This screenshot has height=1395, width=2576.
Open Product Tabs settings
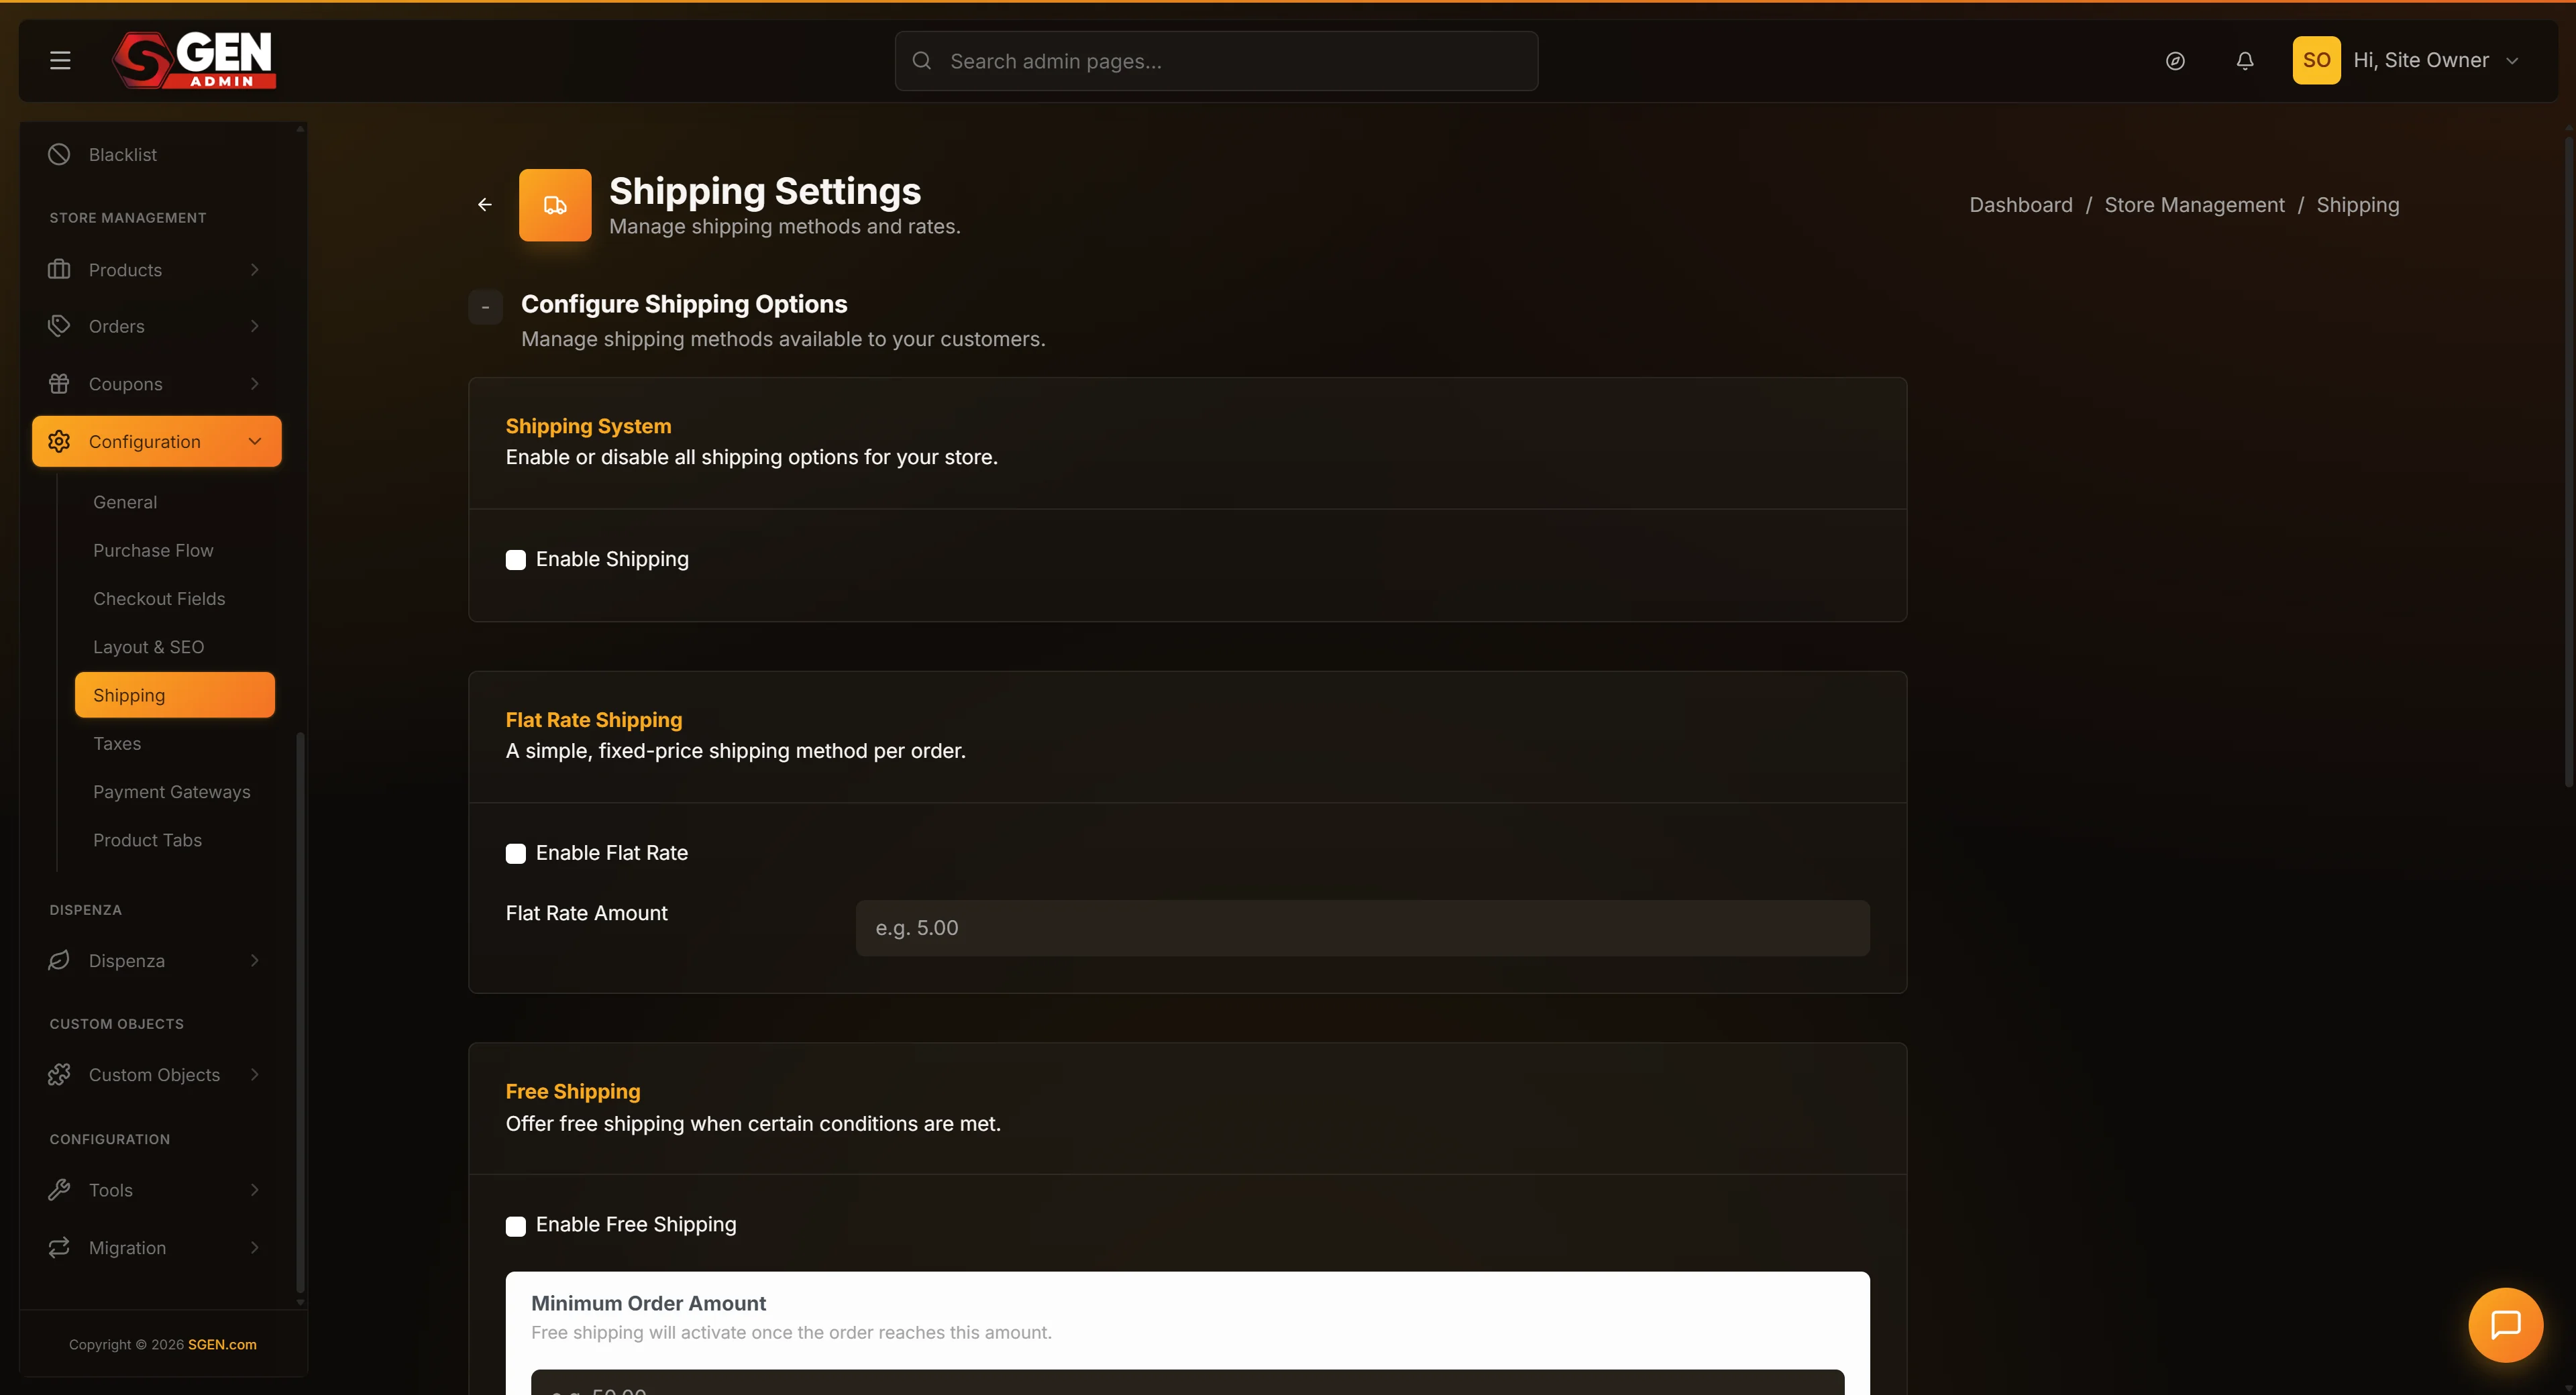click(147, 840)
